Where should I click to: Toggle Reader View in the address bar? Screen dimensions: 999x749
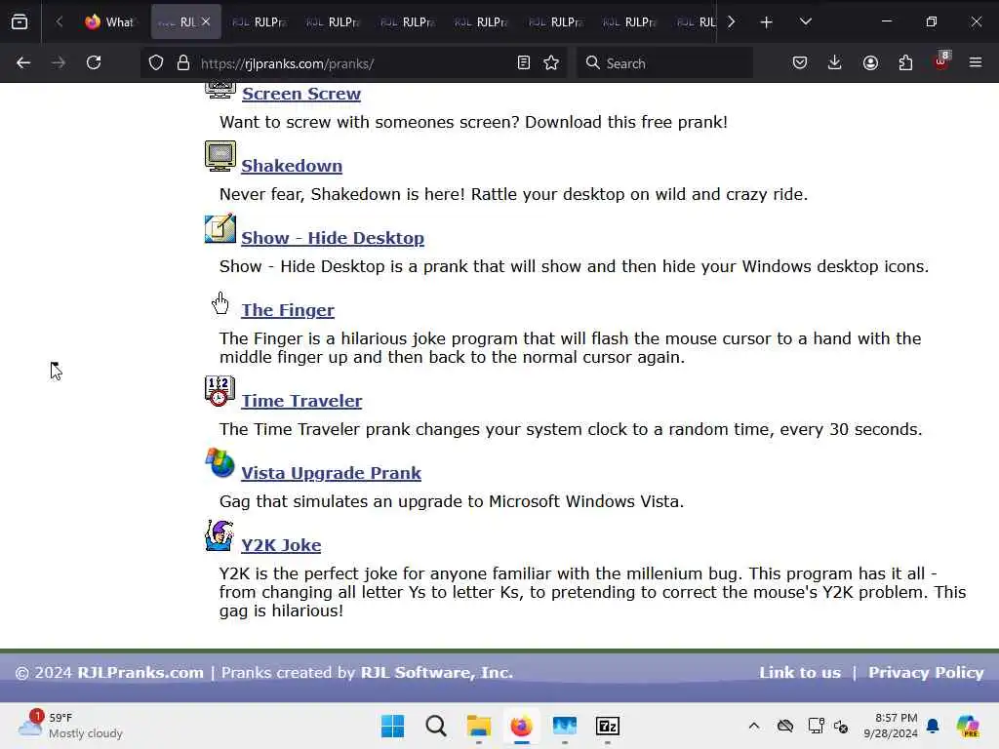(524, 63)
